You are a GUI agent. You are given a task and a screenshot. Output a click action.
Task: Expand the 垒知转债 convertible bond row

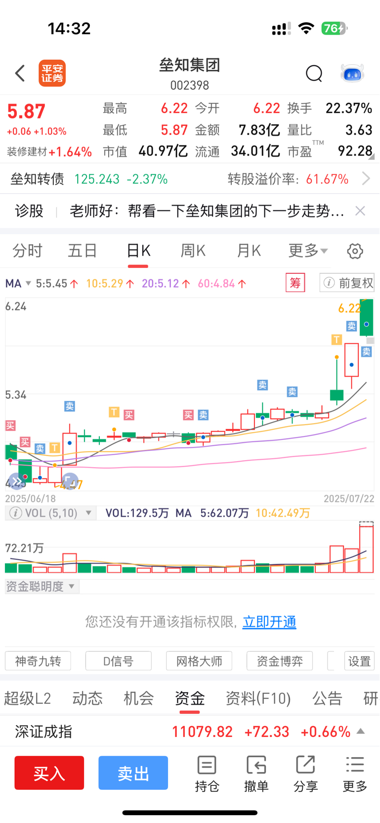click(190, 178)
